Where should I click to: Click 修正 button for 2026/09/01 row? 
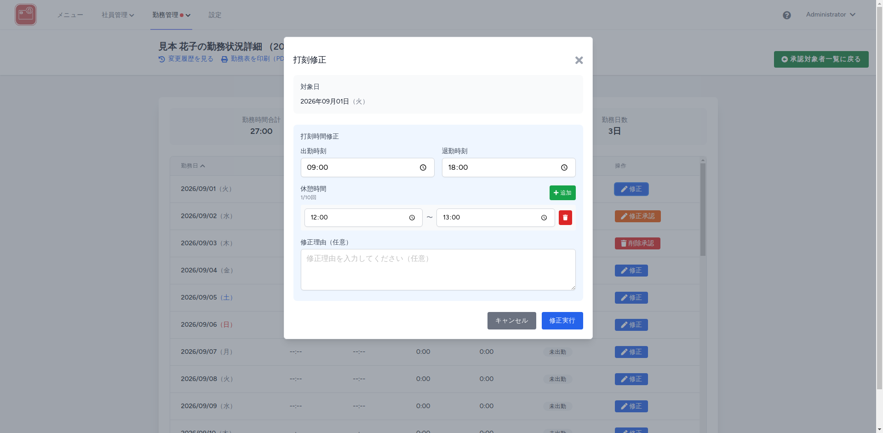tap(631, 189)
